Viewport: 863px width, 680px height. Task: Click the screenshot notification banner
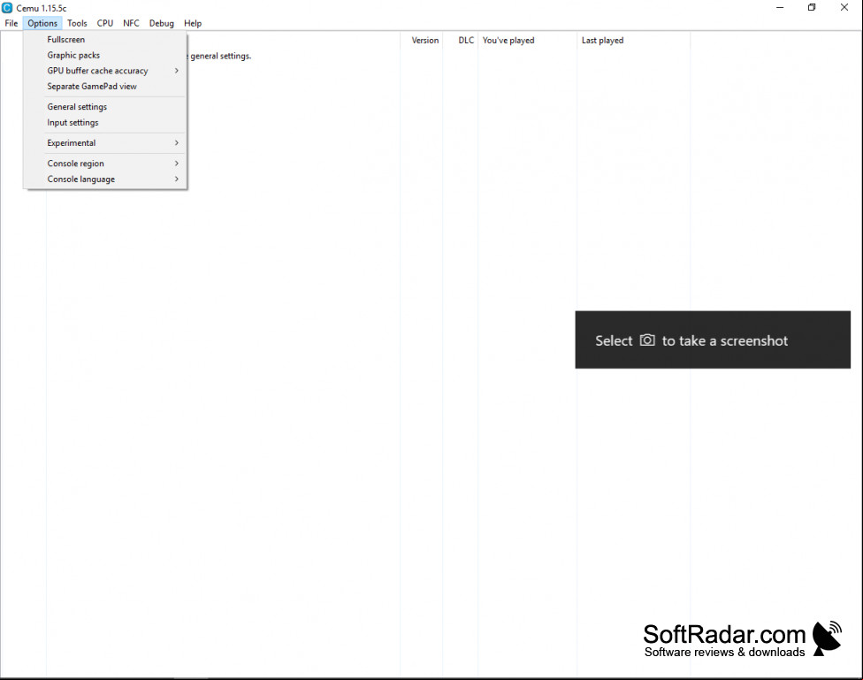pos(713,340)
